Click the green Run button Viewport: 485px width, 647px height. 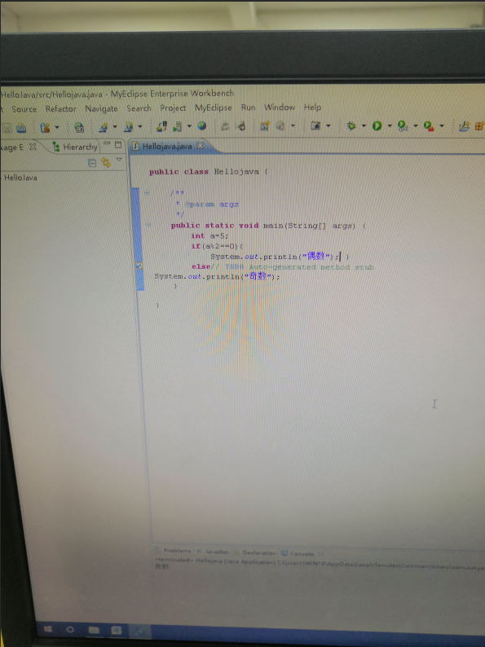[x=377, y=125]
